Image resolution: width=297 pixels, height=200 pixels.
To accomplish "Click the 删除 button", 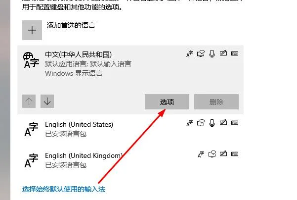I will (x=216, y=101).
